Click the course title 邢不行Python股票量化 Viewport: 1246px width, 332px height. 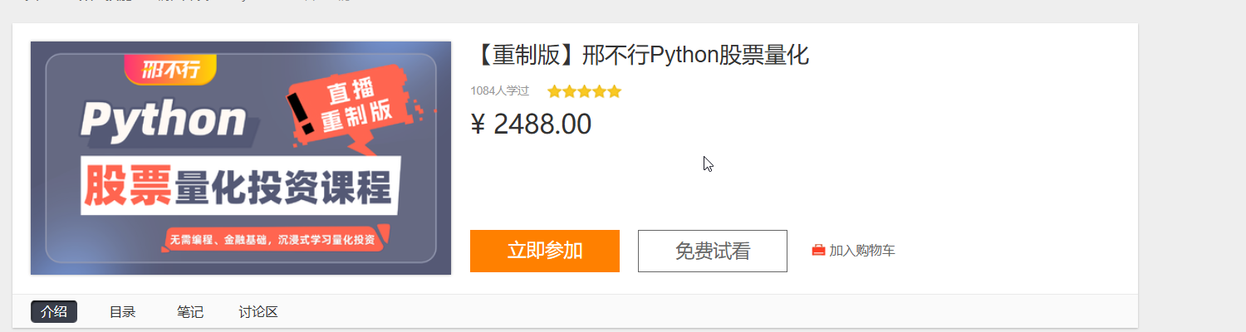[640, 56]
